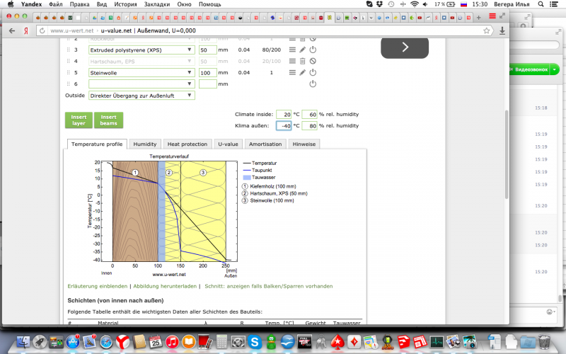566x354 pixels.
Task: Open the list menu icon for layer 3
Action: click(x=292, y=50)
